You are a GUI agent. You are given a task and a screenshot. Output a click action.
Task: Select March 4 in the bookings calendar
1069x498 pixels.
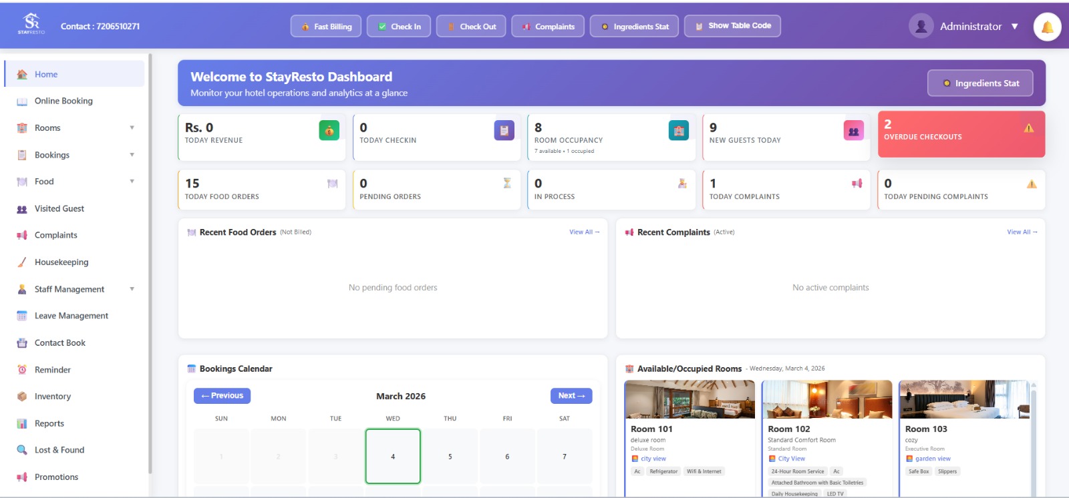point(393,457)
